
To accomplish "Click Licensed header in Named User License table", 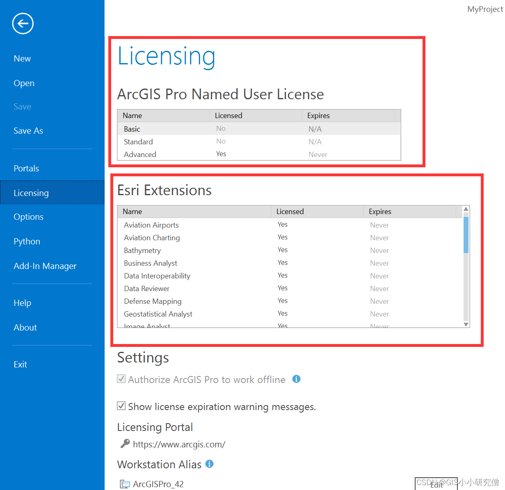I will tap(256, 116).
